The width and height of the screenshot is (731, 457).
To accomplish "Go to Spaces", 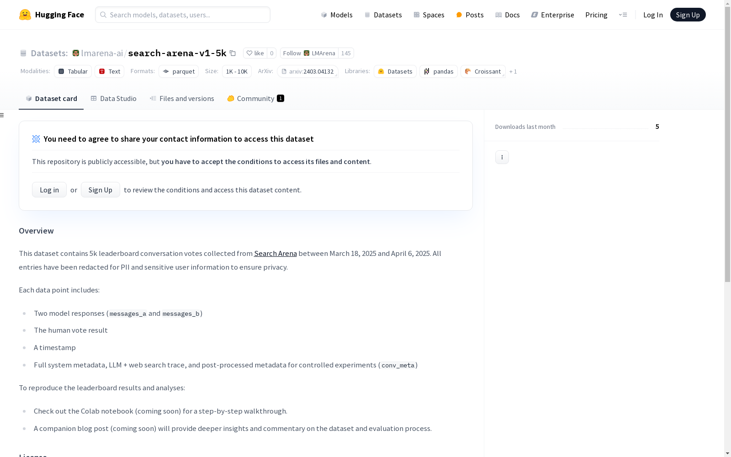I will point(429,15).
